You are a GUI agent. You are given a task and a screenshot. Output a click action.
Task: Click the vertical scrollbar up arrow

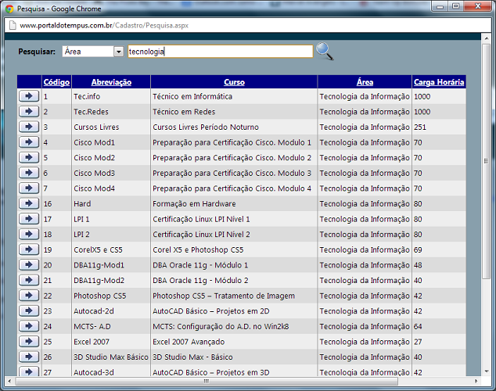point(486,38)
